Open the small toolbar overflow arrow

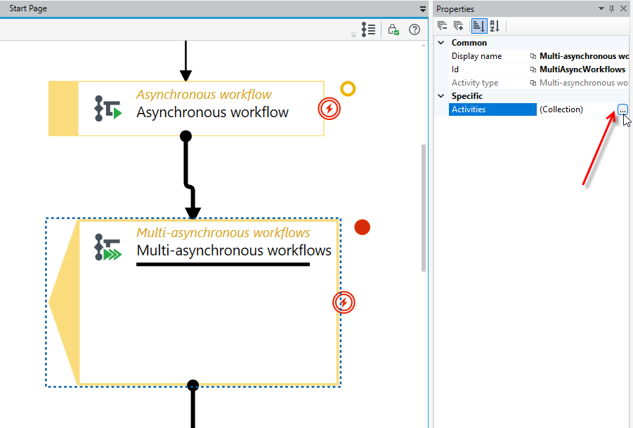coord(353,36)
